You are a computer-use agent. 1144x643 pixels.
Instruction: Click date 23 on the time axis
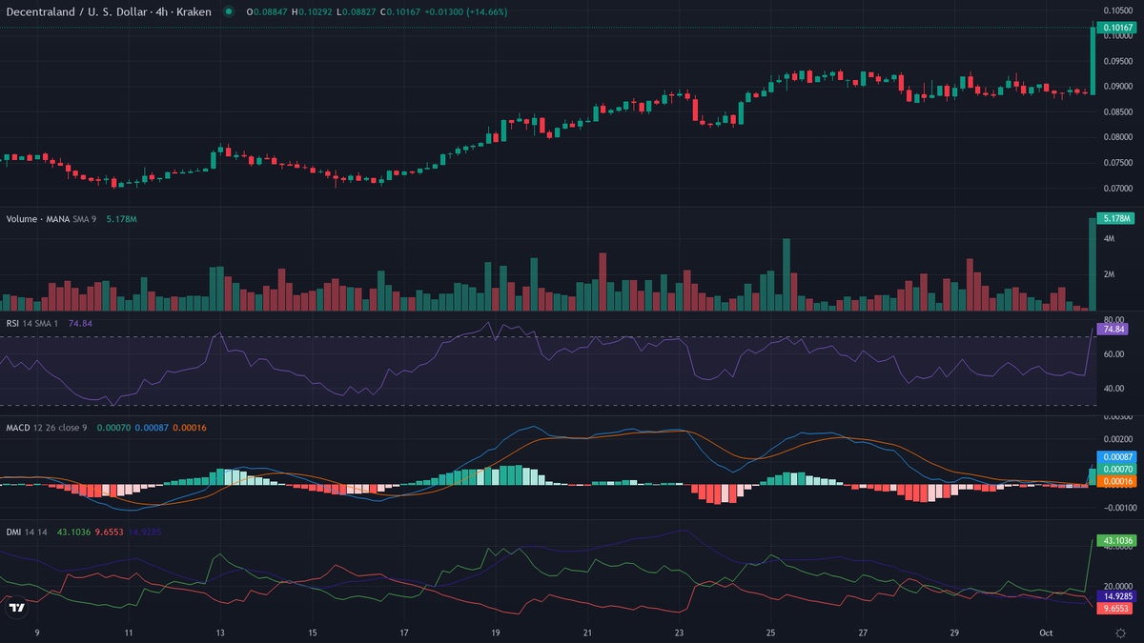pyautogui.click(x=679, y=633)
